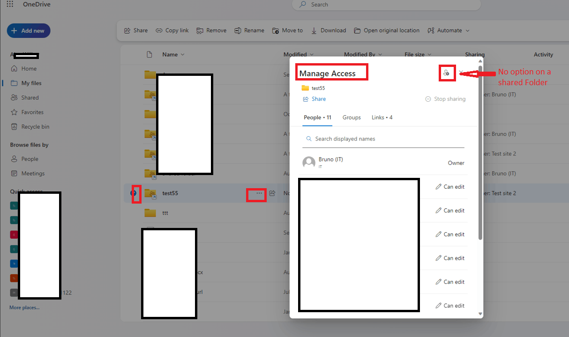Click the Share link in Manage Access
Image resolution: width=569 pixels, height=337 pixels.
pos(314,99)
